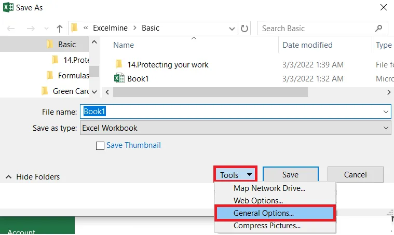Open the File name dropdown arrow
This screenshot has width=394, height=235.
click(x=386, y=112)
